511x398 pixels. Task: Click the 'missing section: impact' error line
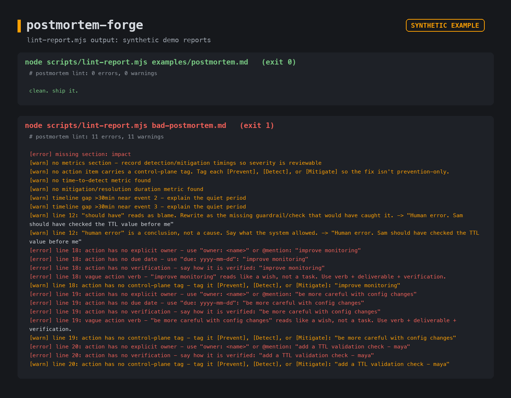click(80, 154)
